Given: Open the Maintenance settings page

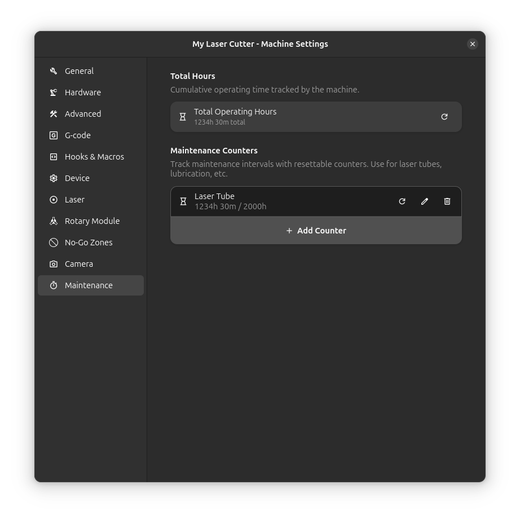Looking at the screenshot, I should pyautogui.click(x=89, y=285).
